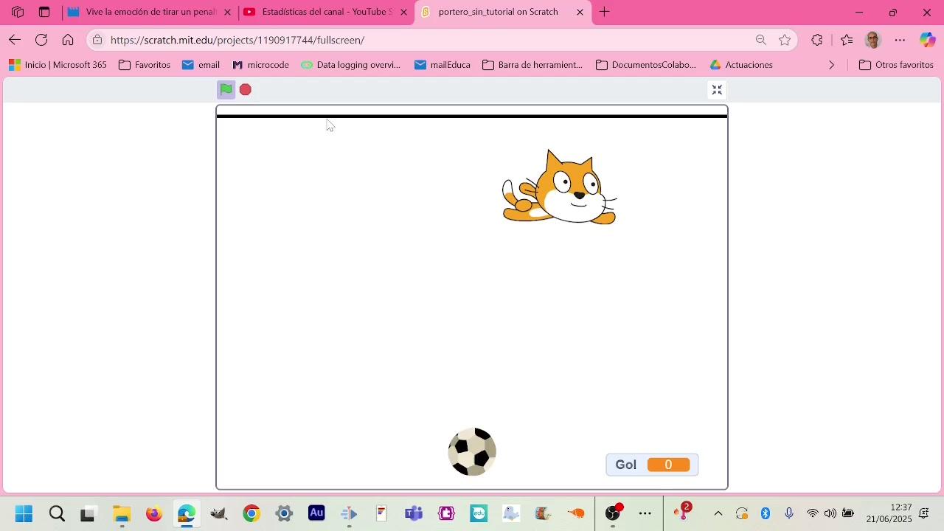This screenshot has height=531, width=944.
Task: Start the Scratch project with the green flag
Action: pyautogui.click(x=226, y=90)
